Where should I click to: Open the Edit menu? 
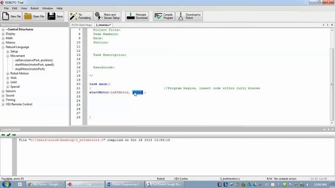click(x=15, y=8)
